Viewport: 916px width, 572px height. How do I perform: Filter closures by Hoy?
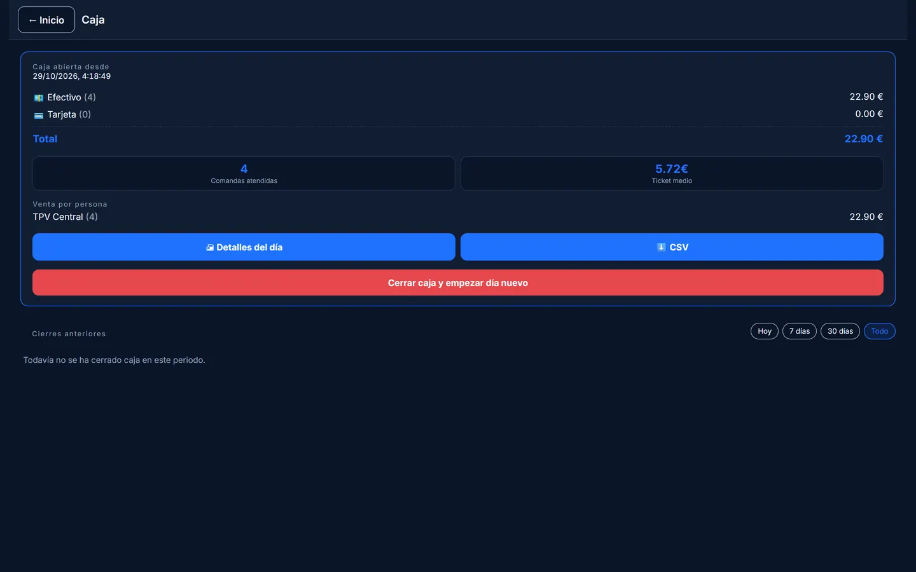[765, 331]
